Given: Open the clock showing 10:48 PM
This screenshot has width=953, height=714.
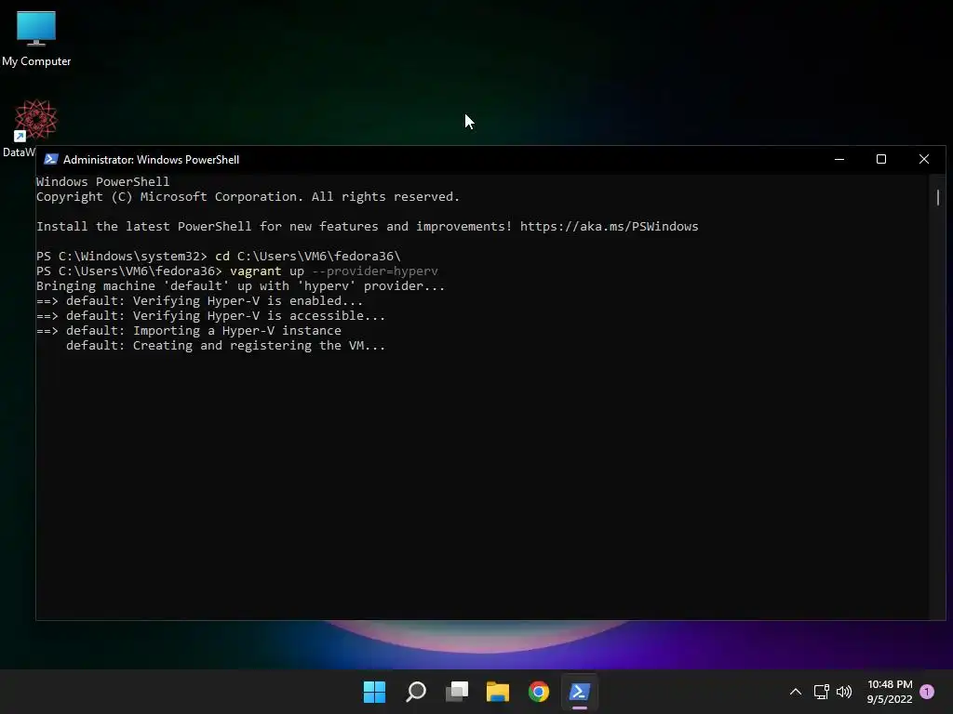Looking at the screenshot, I should click(890, 692).
